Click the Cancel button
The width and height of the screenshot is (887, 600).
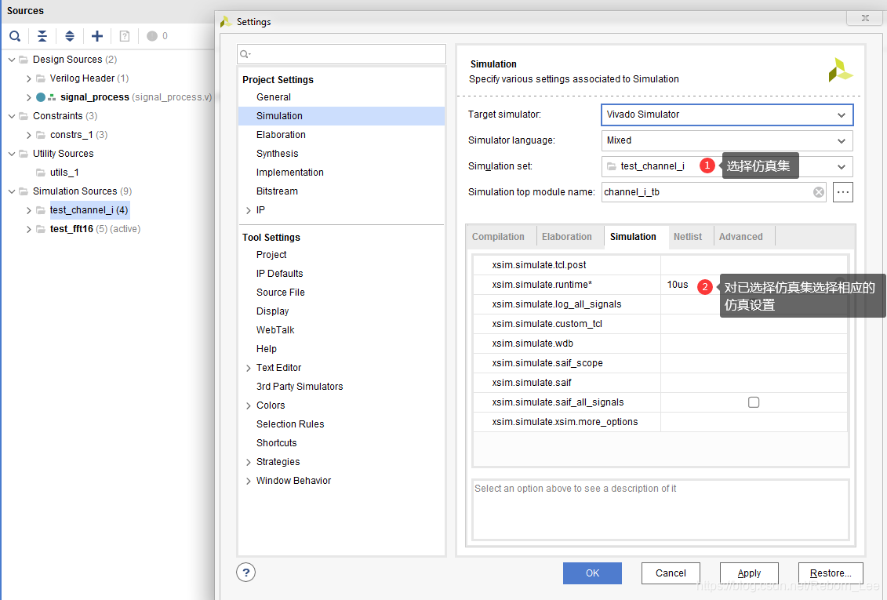pos(671,573)
